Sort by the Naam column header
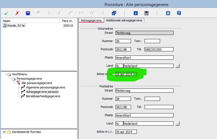 click(30, 21)
